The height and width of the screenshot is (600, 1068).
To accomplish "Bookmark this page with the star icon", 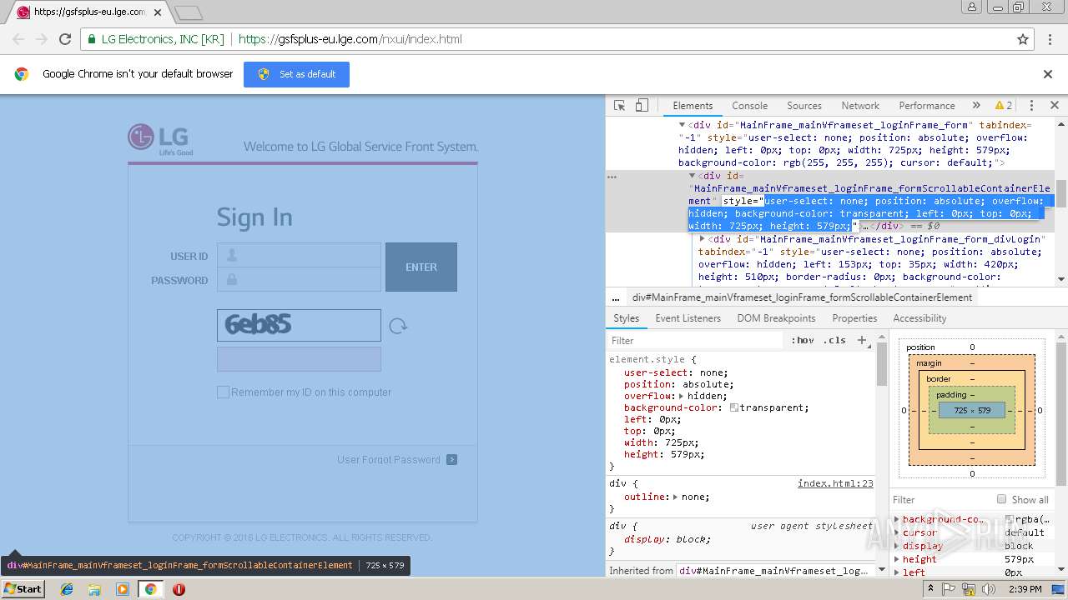I will (1023, 39).
